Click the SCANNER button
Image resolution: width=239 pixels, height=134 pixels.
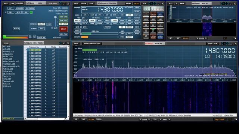click(x=19, y=8)
